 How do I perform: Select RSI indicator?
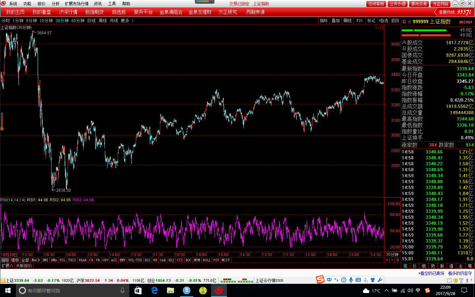(147, 260)
